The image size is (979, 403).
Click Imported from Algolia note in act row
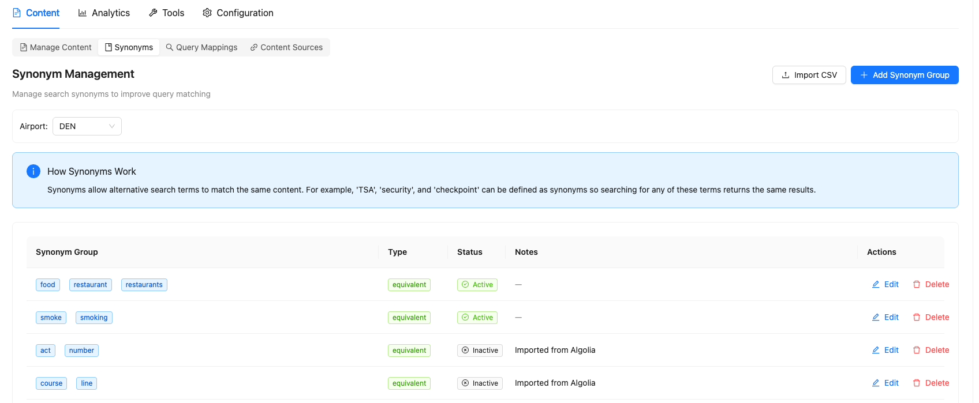pos(555,350)
